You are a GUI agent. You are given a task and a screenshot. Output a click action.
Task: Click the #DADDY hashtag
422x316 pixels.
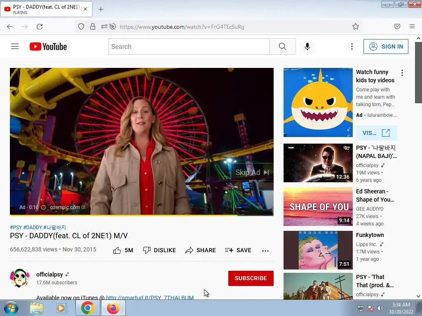click(x=33, y=227)
